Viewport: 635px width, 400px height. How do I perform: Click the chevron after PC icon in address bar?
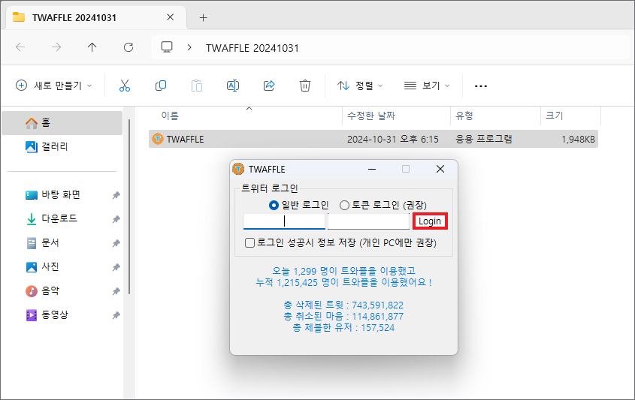pyautogui.click(x=189, y=48)
